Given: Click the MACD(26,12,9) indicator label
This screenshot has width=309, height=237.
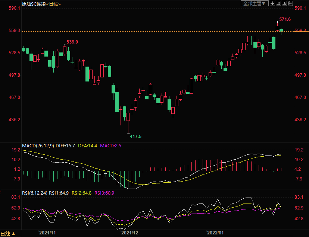Looking at the screenshot, I should coord(38,145).
